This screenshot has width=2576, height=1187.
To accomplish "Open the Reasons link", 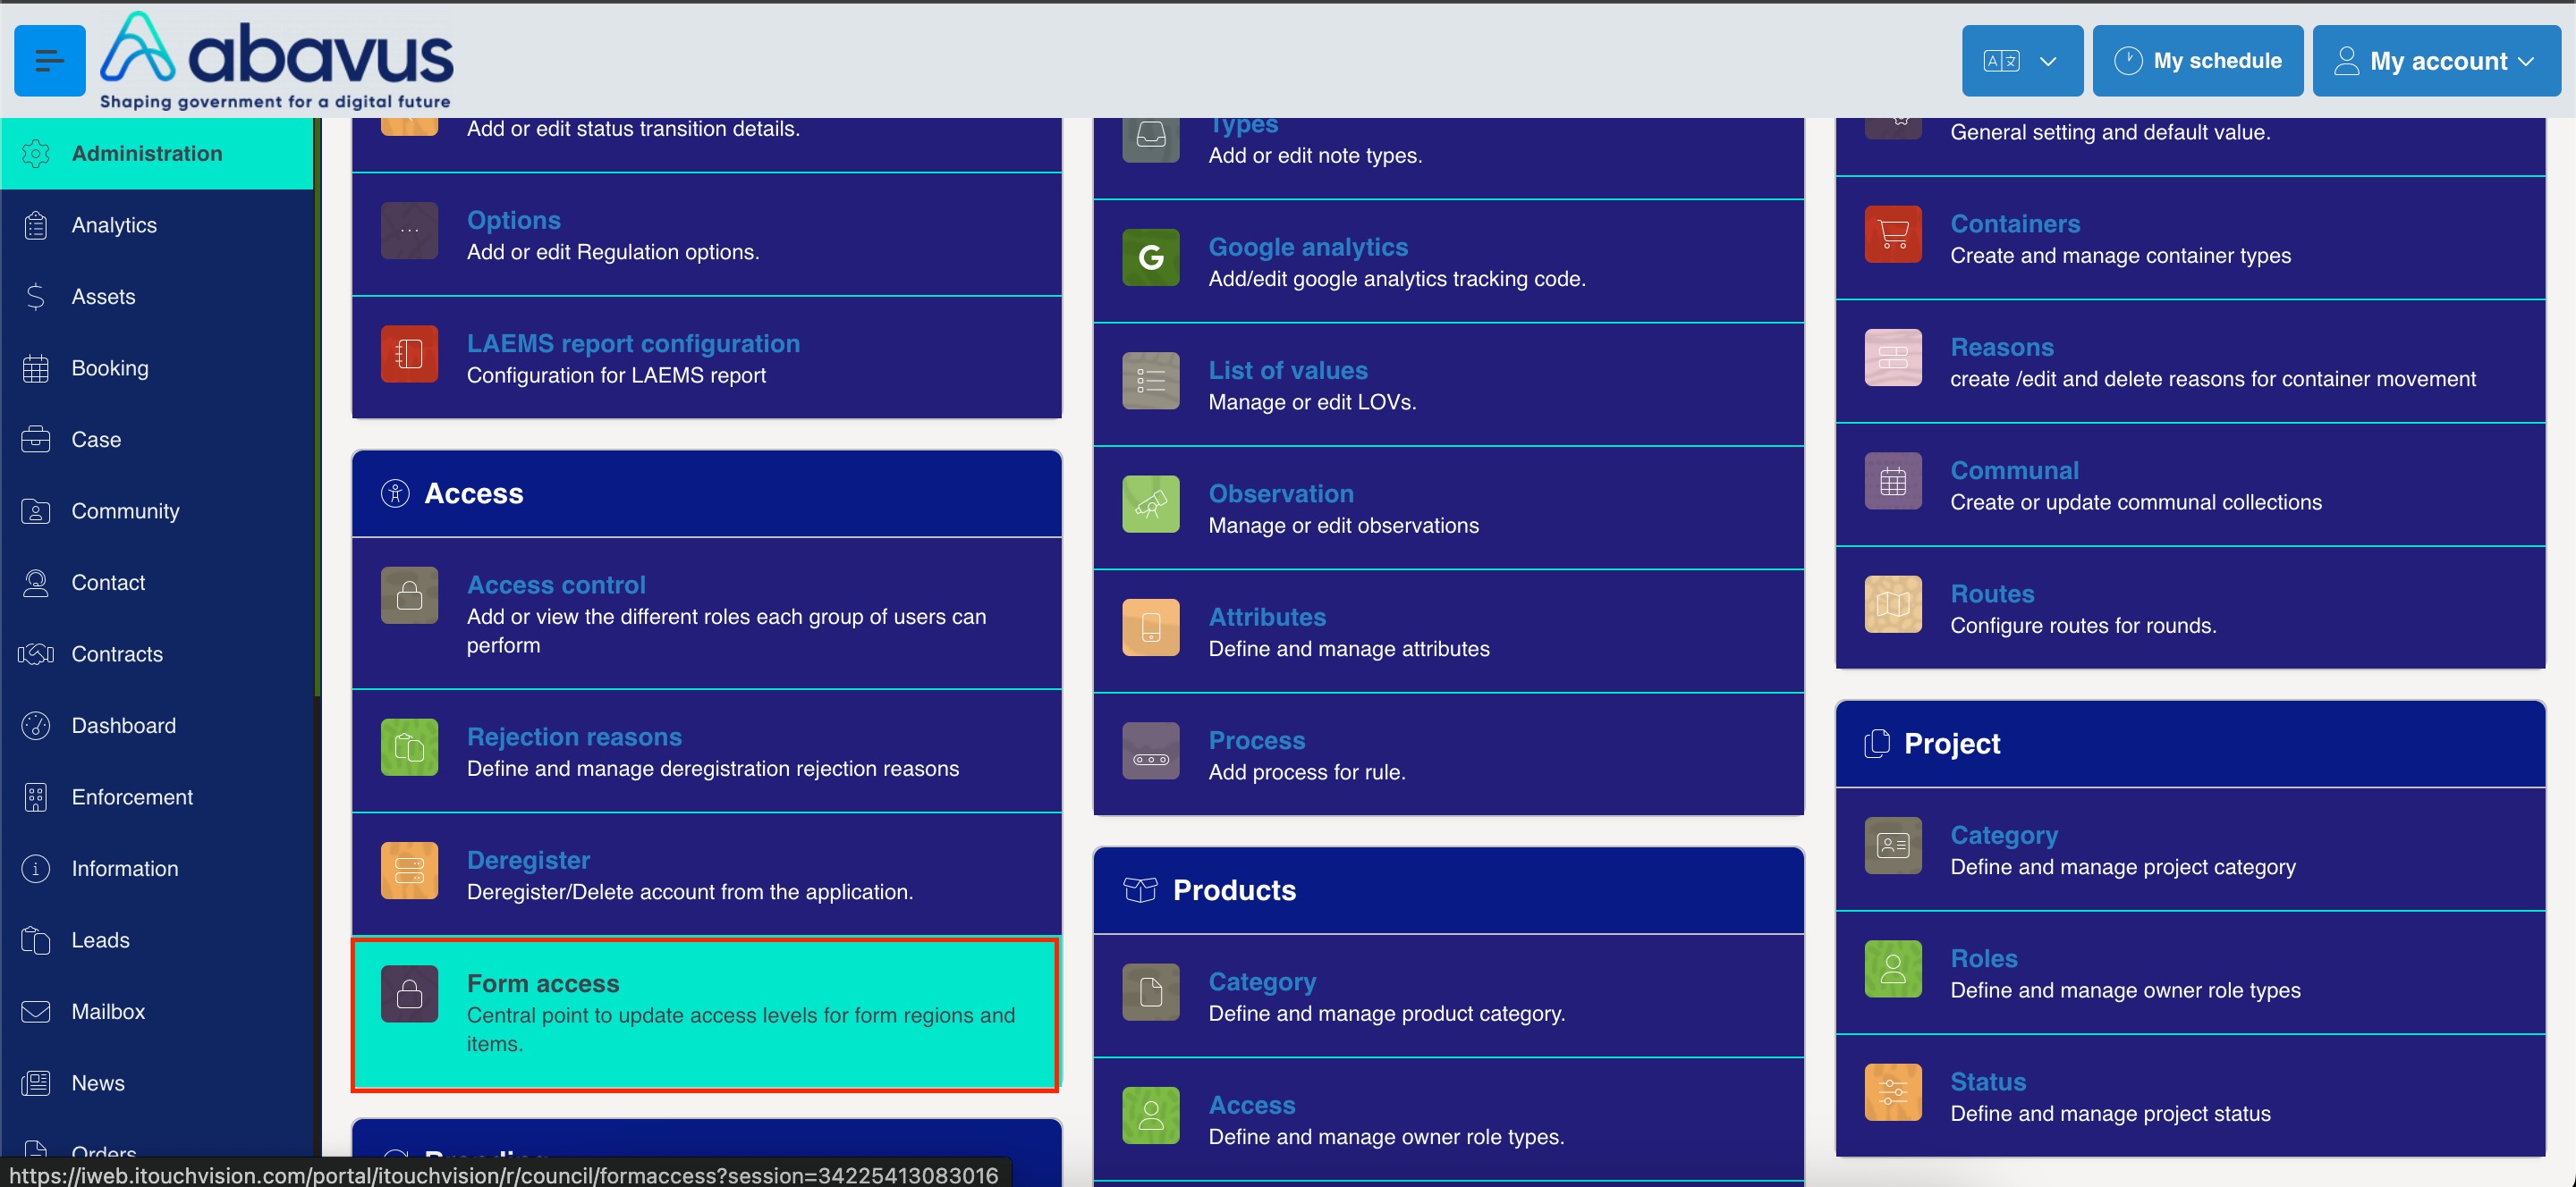I will (2002, 347).
